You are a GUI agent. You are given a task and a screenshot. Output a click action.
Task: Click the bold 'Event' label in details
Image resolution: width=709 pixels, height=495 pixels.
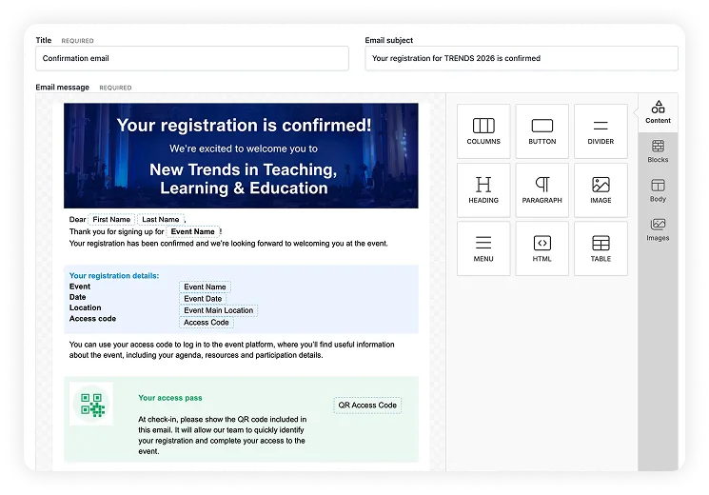tap(80, 287)
